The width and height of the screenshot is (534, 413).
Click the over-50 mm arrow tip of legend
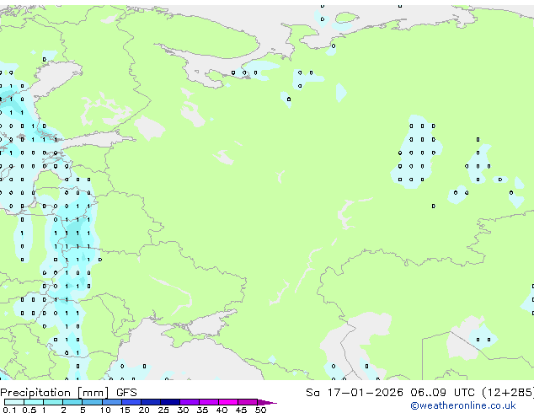click(x=267, y=402)
